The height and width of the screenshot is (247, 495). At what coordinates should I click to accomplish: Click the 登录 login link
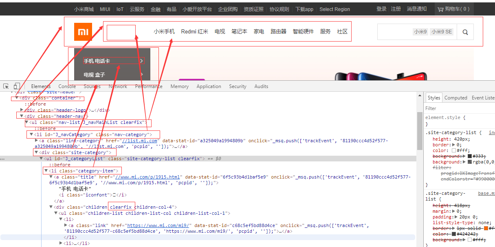(381, 9)
